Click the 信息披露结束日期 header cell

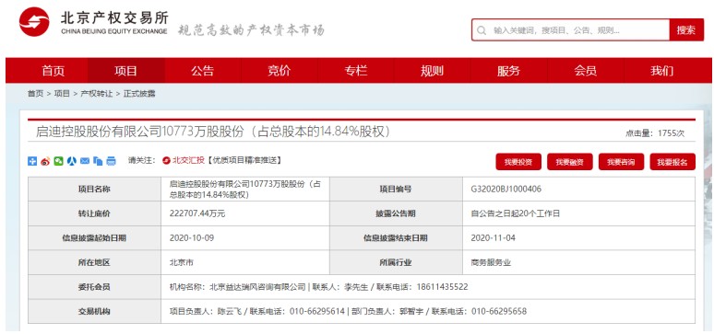[396, 237]
